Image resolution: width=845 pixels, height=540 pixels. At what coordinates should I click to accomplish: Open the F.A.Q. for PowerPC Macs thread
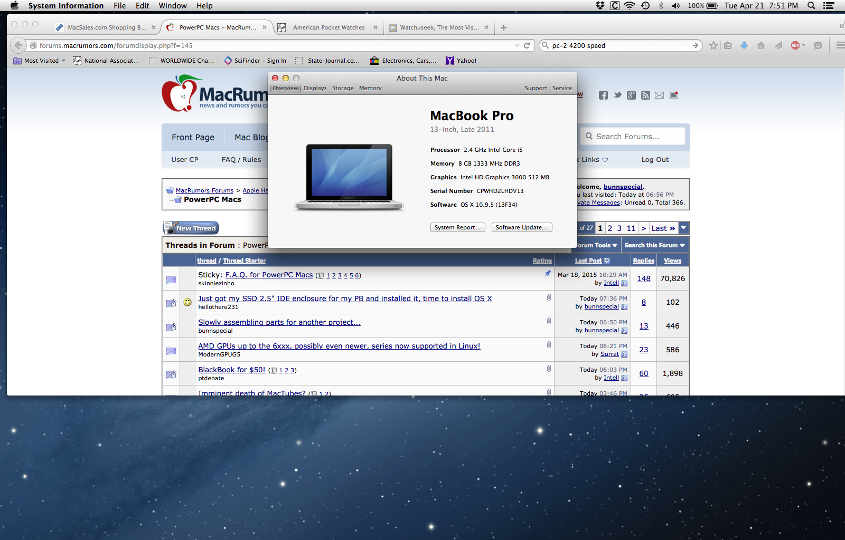pos(269,275)
